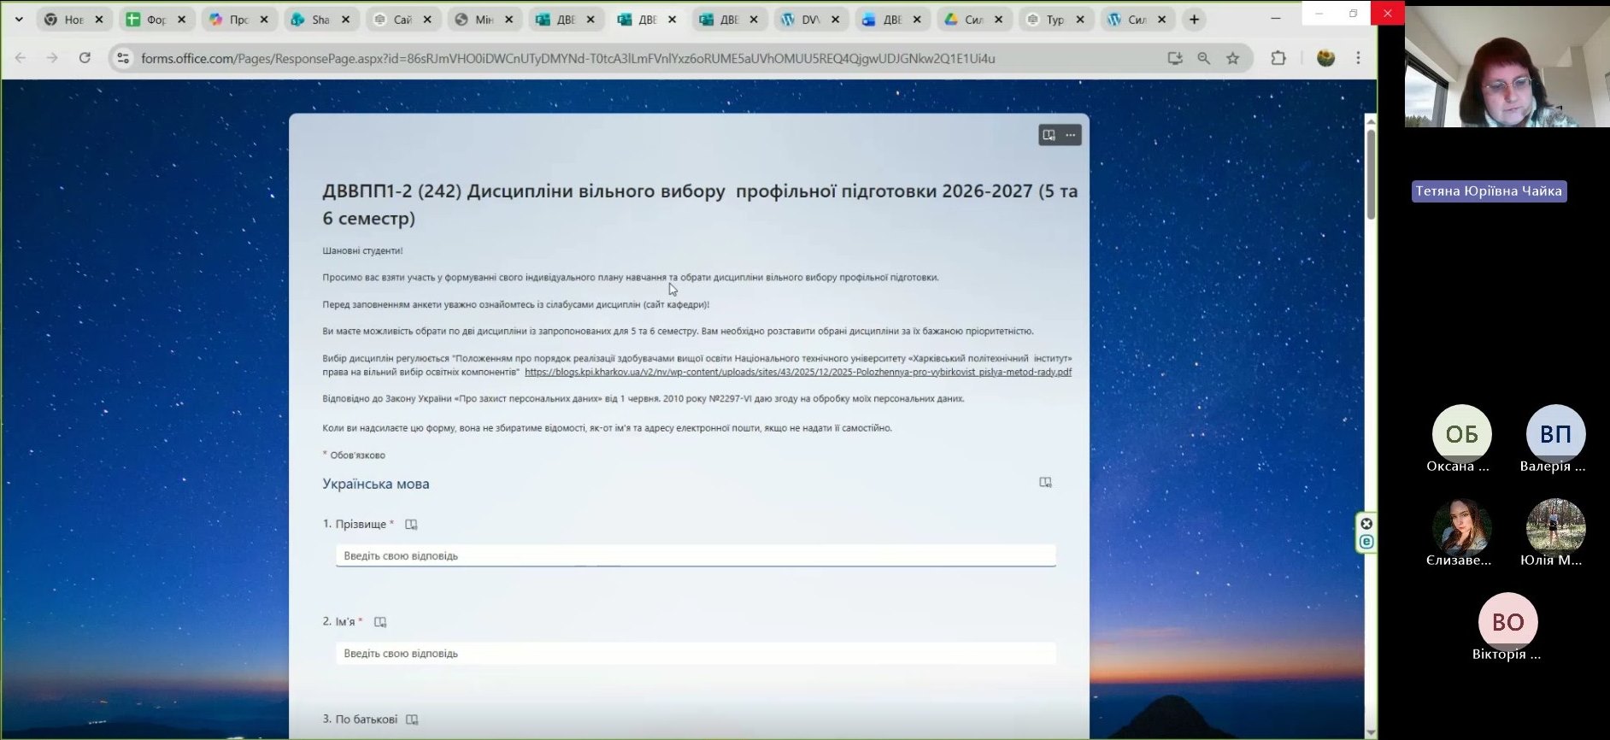Reload the forms.office.com page
The height and width of the screenshot is (740, 1610).
(x=85, y=58)
